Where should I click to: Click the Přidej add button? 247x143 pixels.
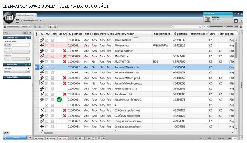pos(39,138)
